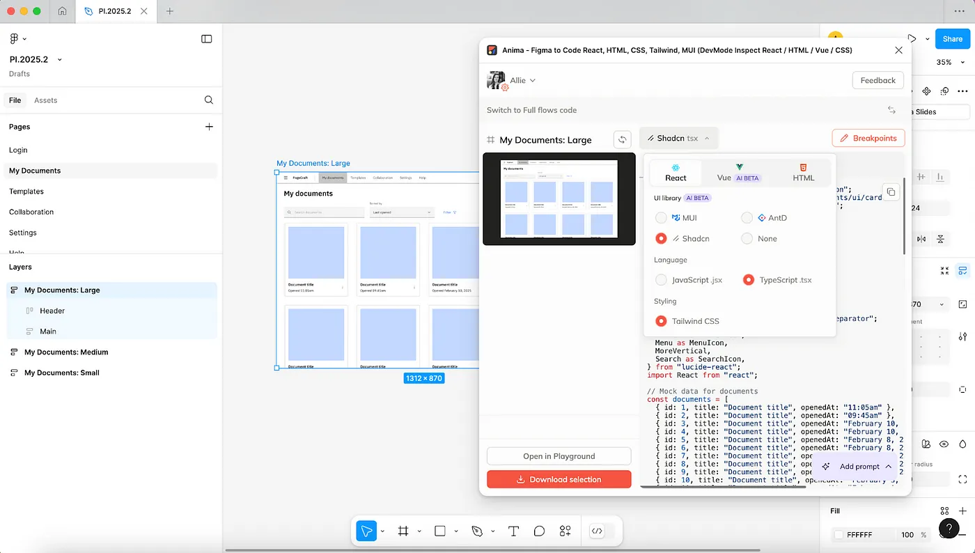Viewport: 975px width, 553px height.
Task: Open the comment tool
Action: click(x=539, y=531)
